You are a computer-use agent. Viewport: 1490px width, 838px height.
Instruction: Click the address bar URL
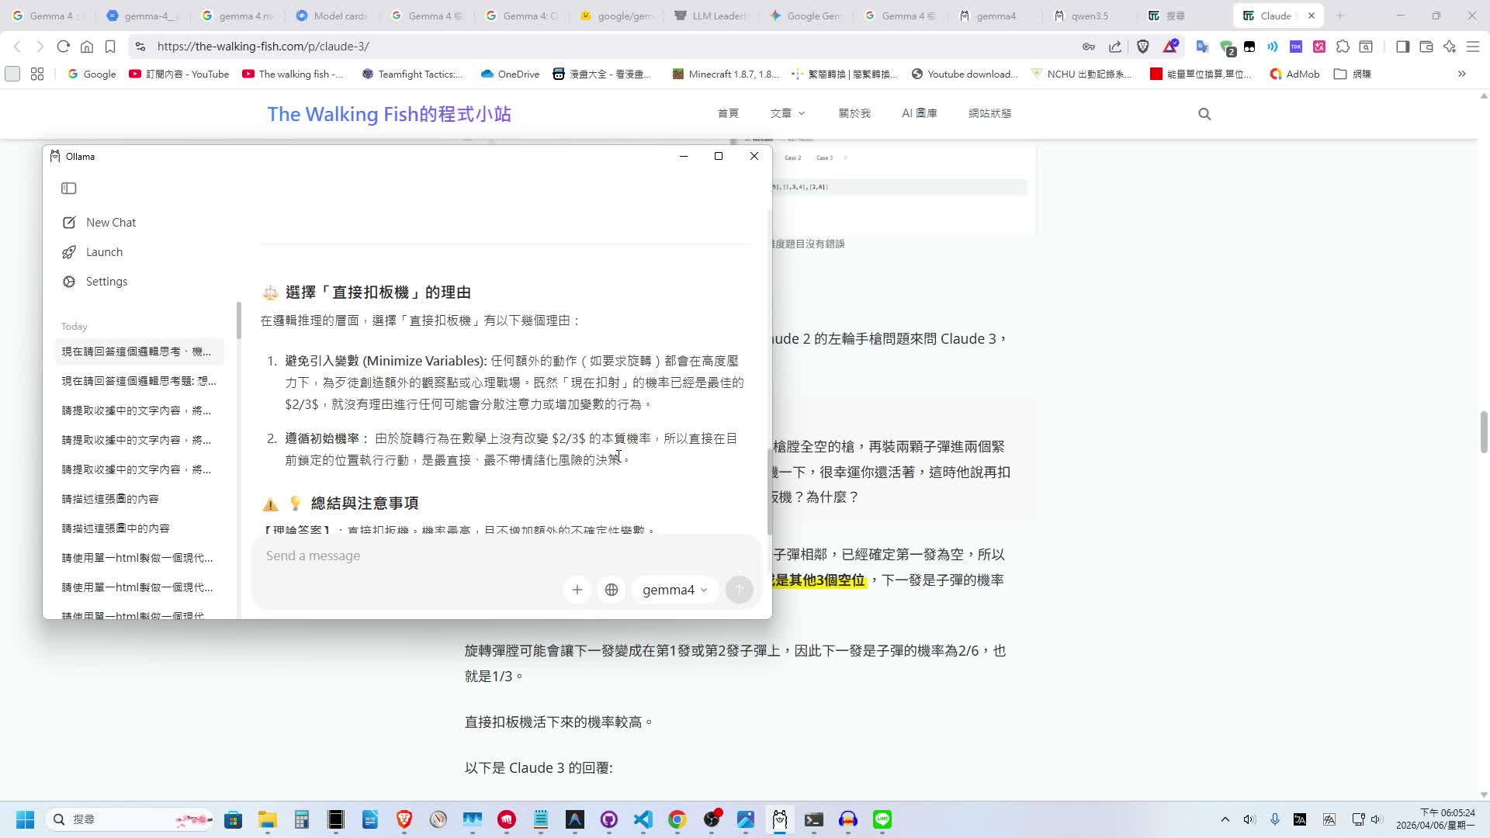(x=263, y=47)
